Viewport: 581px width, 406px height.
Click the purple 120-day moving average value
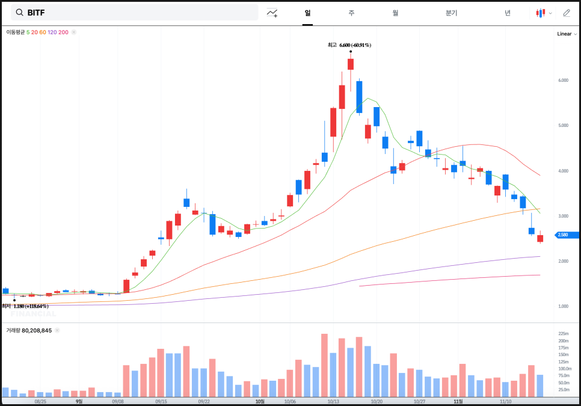coord(52,32)
